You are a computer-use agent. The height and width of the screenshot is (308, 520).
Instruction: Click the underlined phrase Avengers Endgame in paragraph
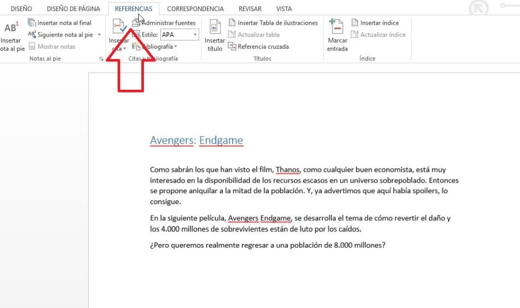[259, 218]
